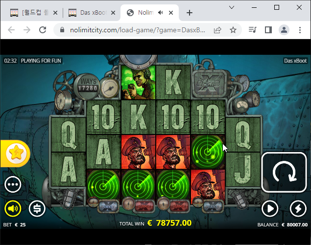Click the TOTAL WIN amount 78757.00
311x245 pixels.
(x=169, y=223)
